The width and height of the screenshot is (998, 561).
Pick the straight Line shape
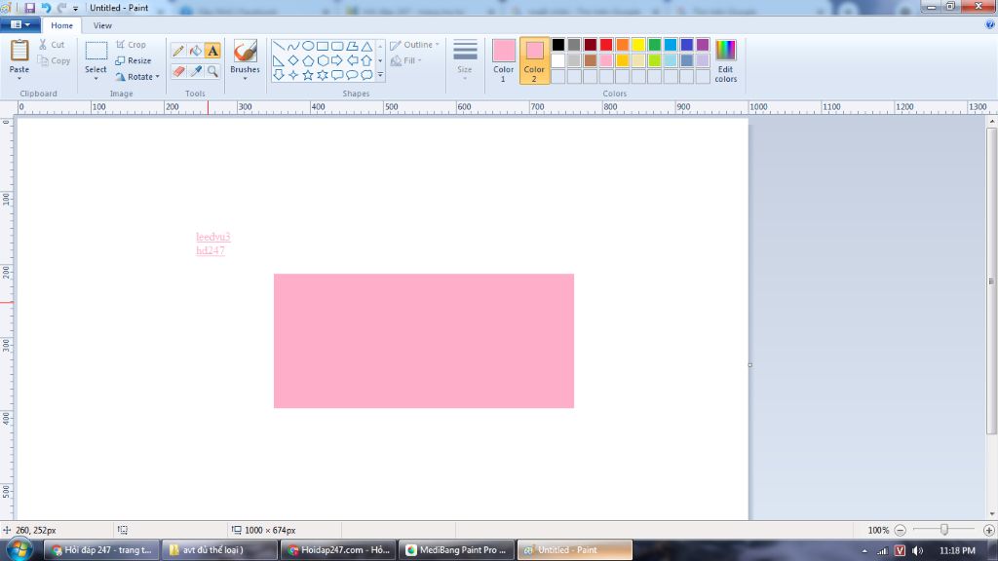pyautogui.click(x=278, y=47)
